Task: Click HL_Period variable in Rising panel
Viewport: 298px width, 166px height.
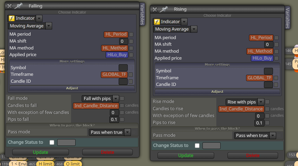Action: 261,38
